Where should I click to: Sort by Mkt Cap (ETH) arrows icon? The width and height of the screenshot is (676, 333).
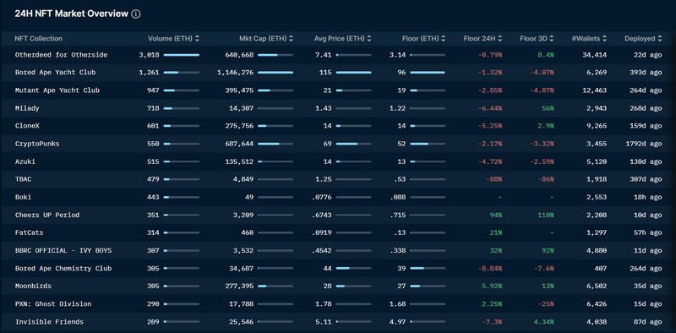pyautogui.click(x=291, y=38)
